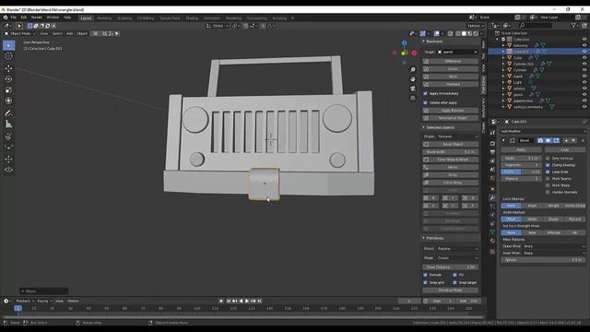This screenshot has width=590, height=332.
Task: Click the boolean Difference button
Action: tap(451, 62)
